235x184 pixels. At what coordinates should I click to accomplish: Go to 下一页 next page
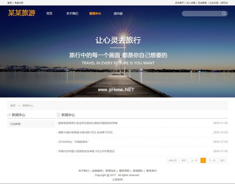(212, 160)
